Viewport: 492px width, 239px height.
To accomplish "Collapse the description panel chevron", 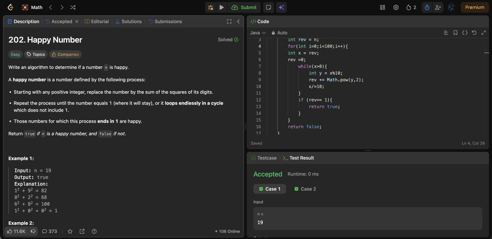I will coord(238,21).
